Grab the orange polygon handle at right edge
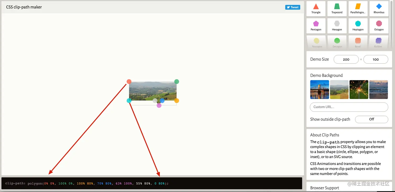 point(177,101)
